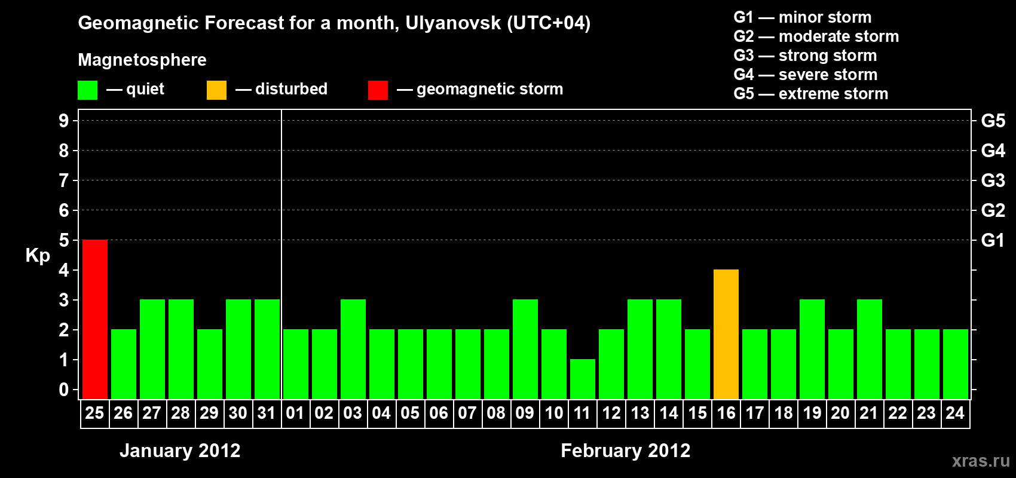Click the 'disturbed' legend text
Viewport: 1016px width, 478px height.
(x=292, y=89)
